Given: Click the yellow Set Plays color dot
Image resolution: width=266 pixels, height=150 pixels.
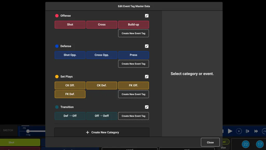Looking at the screenshot, I should 57,77.
